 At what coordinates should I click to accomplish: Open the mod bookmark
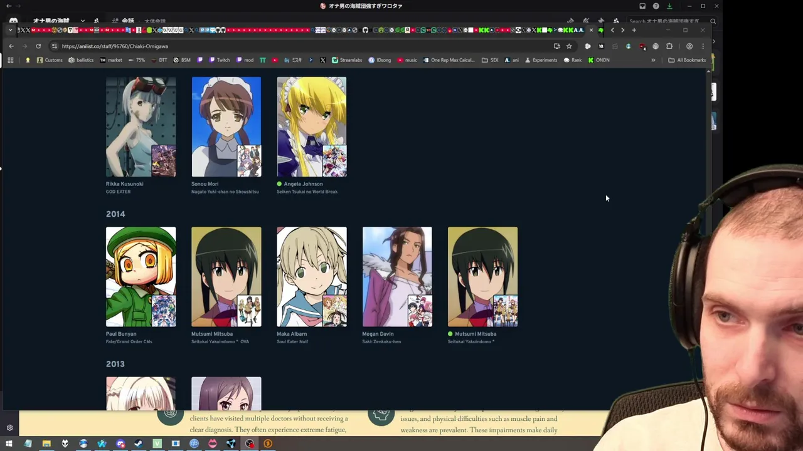[x=245, y=60]
